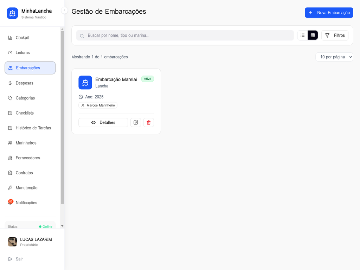Open the Notificações menu item
The height and width of the screenshot is (270, 360).
click(26, 202)
